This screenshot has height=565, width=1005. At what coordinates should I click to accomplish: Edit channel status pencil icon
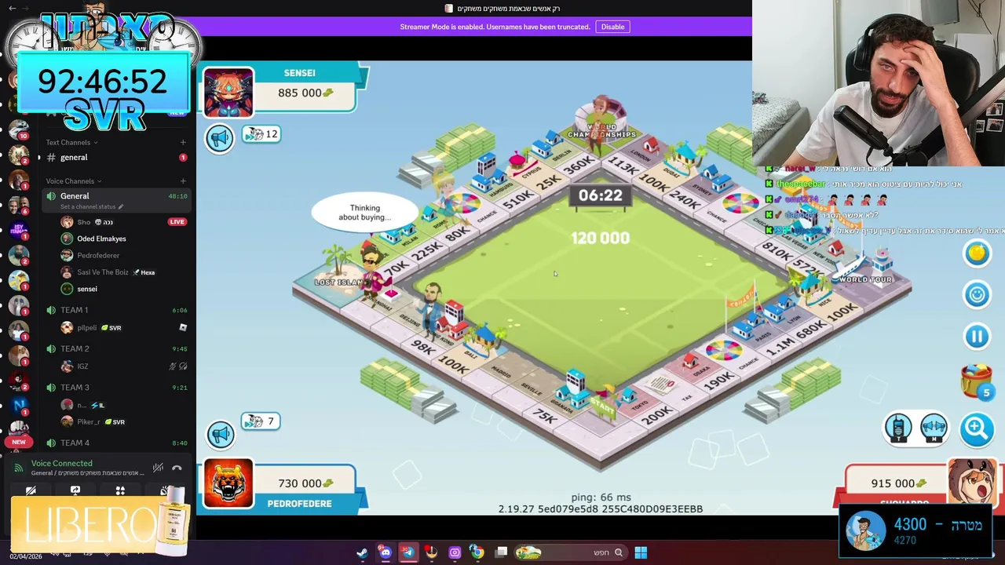(121, 207)
